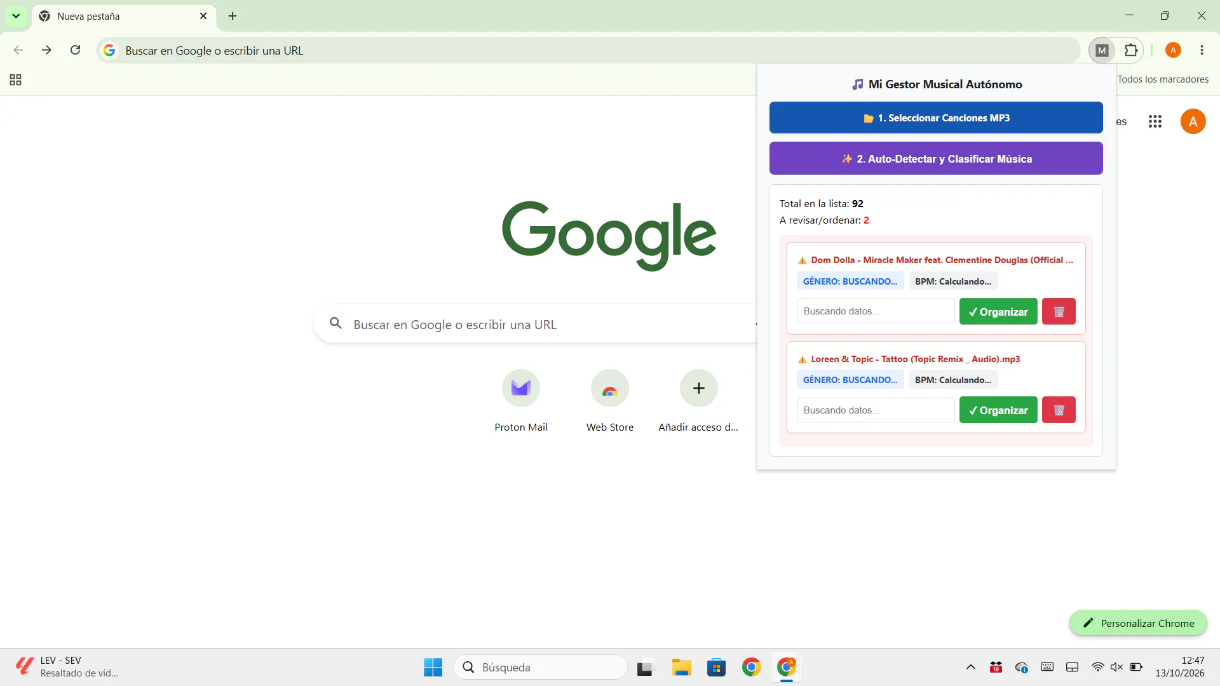Open Google account avatar on page

(x=1193, y=121)
